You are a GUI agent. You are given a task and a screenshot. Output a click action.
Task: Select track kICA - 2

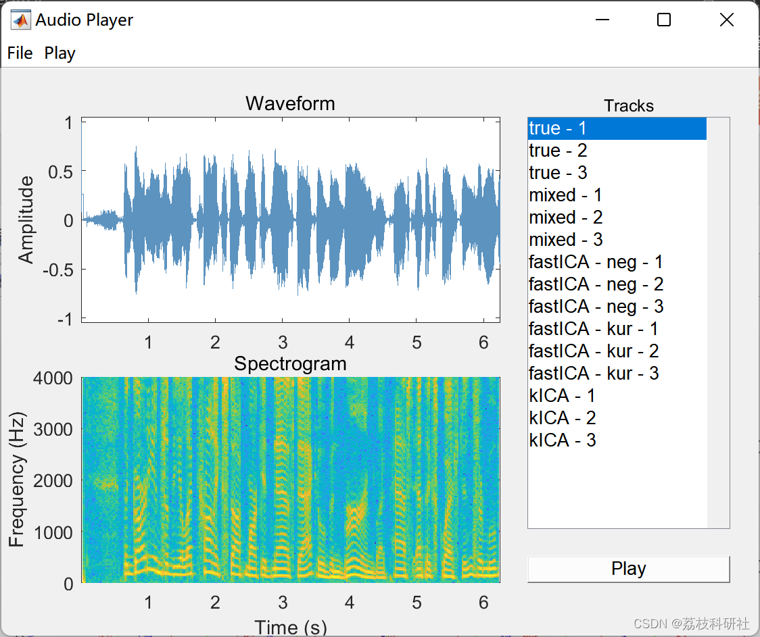[x=617, y=417]
